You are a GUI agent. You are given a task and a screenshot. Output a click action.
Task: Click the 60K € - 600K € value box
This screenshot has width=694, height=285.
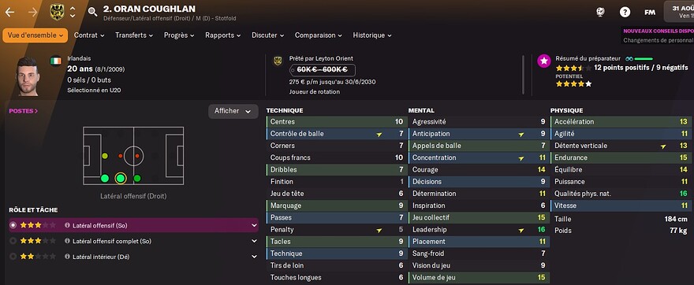323,70
